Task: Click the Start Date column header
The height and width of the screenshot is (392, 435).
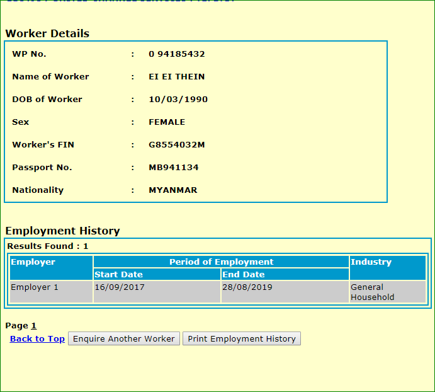Action: pyautogui.click(x=118, y=275)
